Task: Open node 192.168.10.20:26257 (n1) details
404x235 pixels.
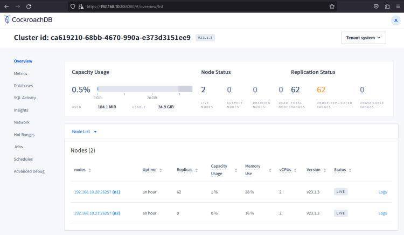Action: coord(97,191)
